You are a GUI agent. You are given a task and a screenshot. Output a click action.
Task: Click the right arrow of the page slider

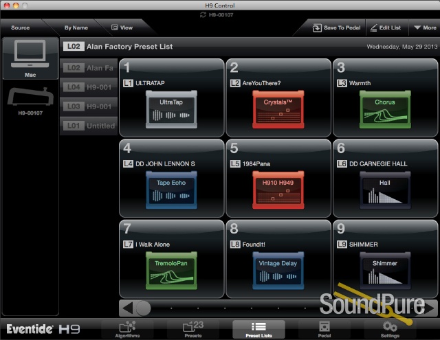(430, 308)
